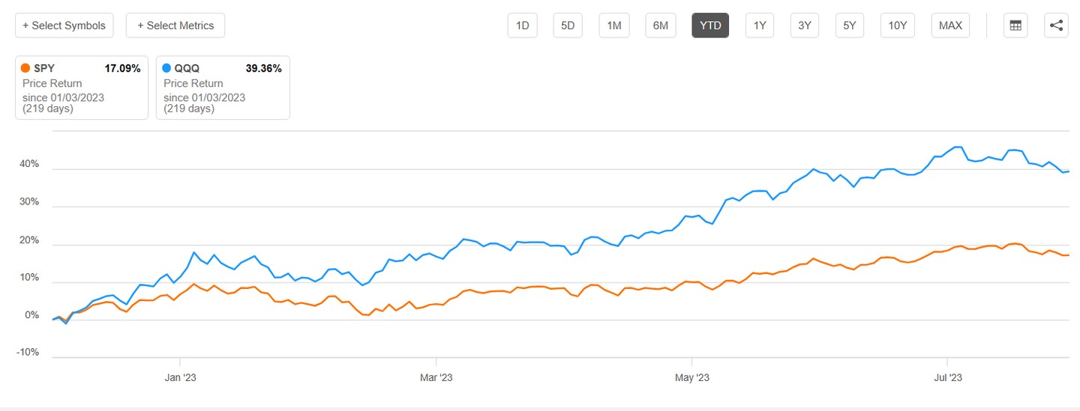The width and height of the screenshot is (1080, 411).
Task: Click the orange SPY color dot
Action: tap(26, 68)
